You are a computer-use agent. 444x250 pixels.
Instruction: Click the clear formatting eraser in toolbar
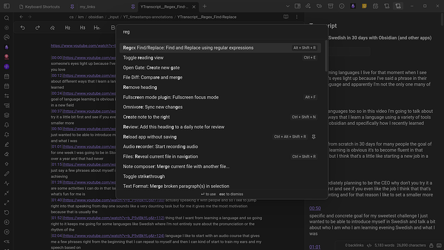[52, 28]
